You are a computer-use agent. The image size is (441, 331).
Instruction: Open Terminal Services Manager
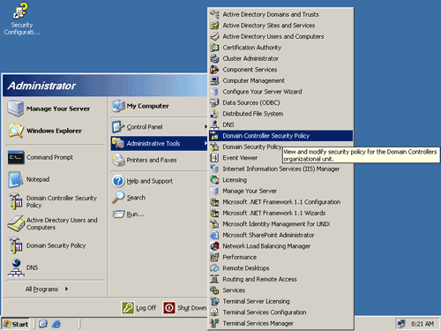[x=280, y=323]
